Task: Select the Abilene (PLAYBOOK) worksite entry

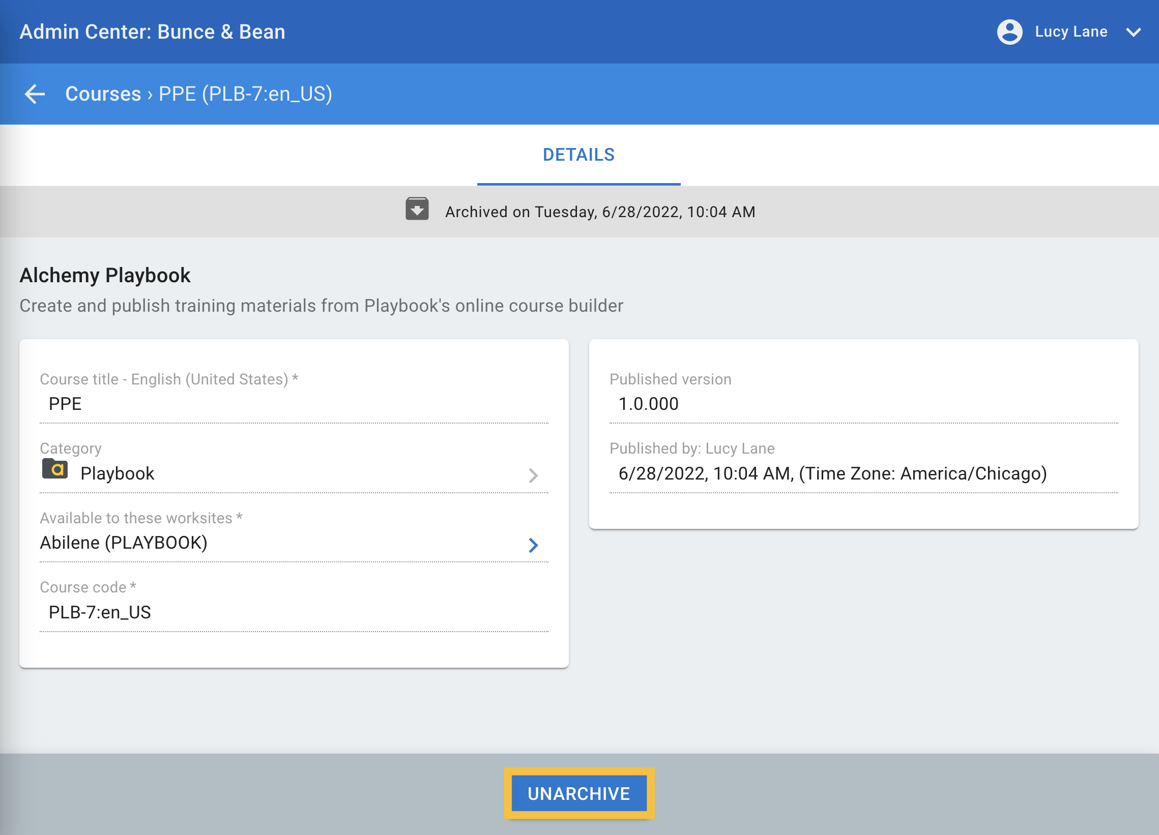Action: click(124, 543)
